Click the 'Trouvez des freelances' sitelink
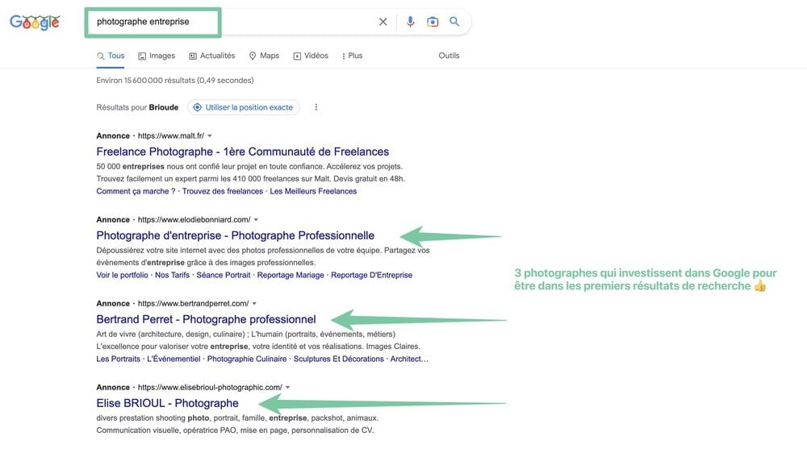Image resolution: width=807 pixels, height=449 pixels. [223, 191]
